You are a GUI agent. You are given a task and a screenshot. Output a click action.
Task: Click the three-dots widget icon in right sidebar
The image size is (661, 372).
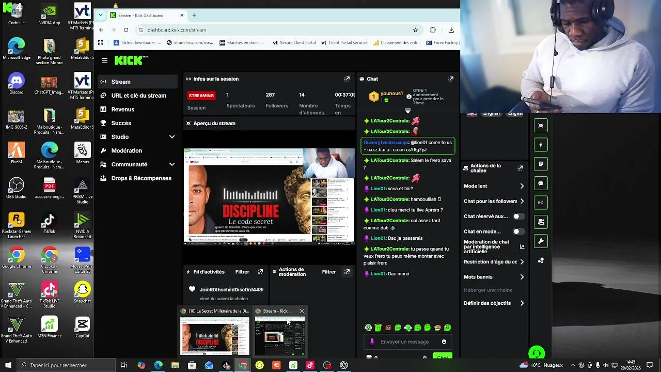pos(541,260)
